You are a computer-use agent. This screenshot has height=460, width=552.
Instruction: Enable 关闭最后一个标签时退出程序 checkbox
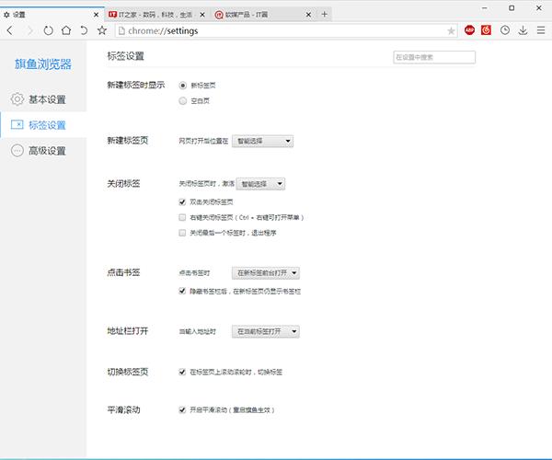[x=183, y=233]
